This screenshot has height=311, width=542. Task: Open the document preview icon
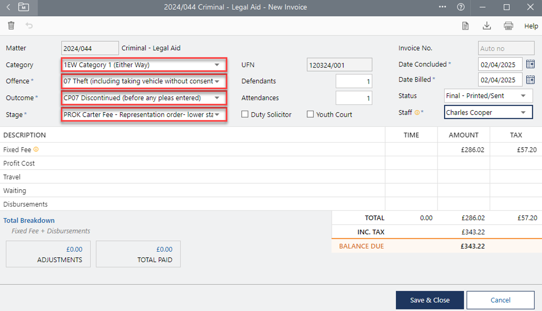pyautogui.click(x=465, y=26)
